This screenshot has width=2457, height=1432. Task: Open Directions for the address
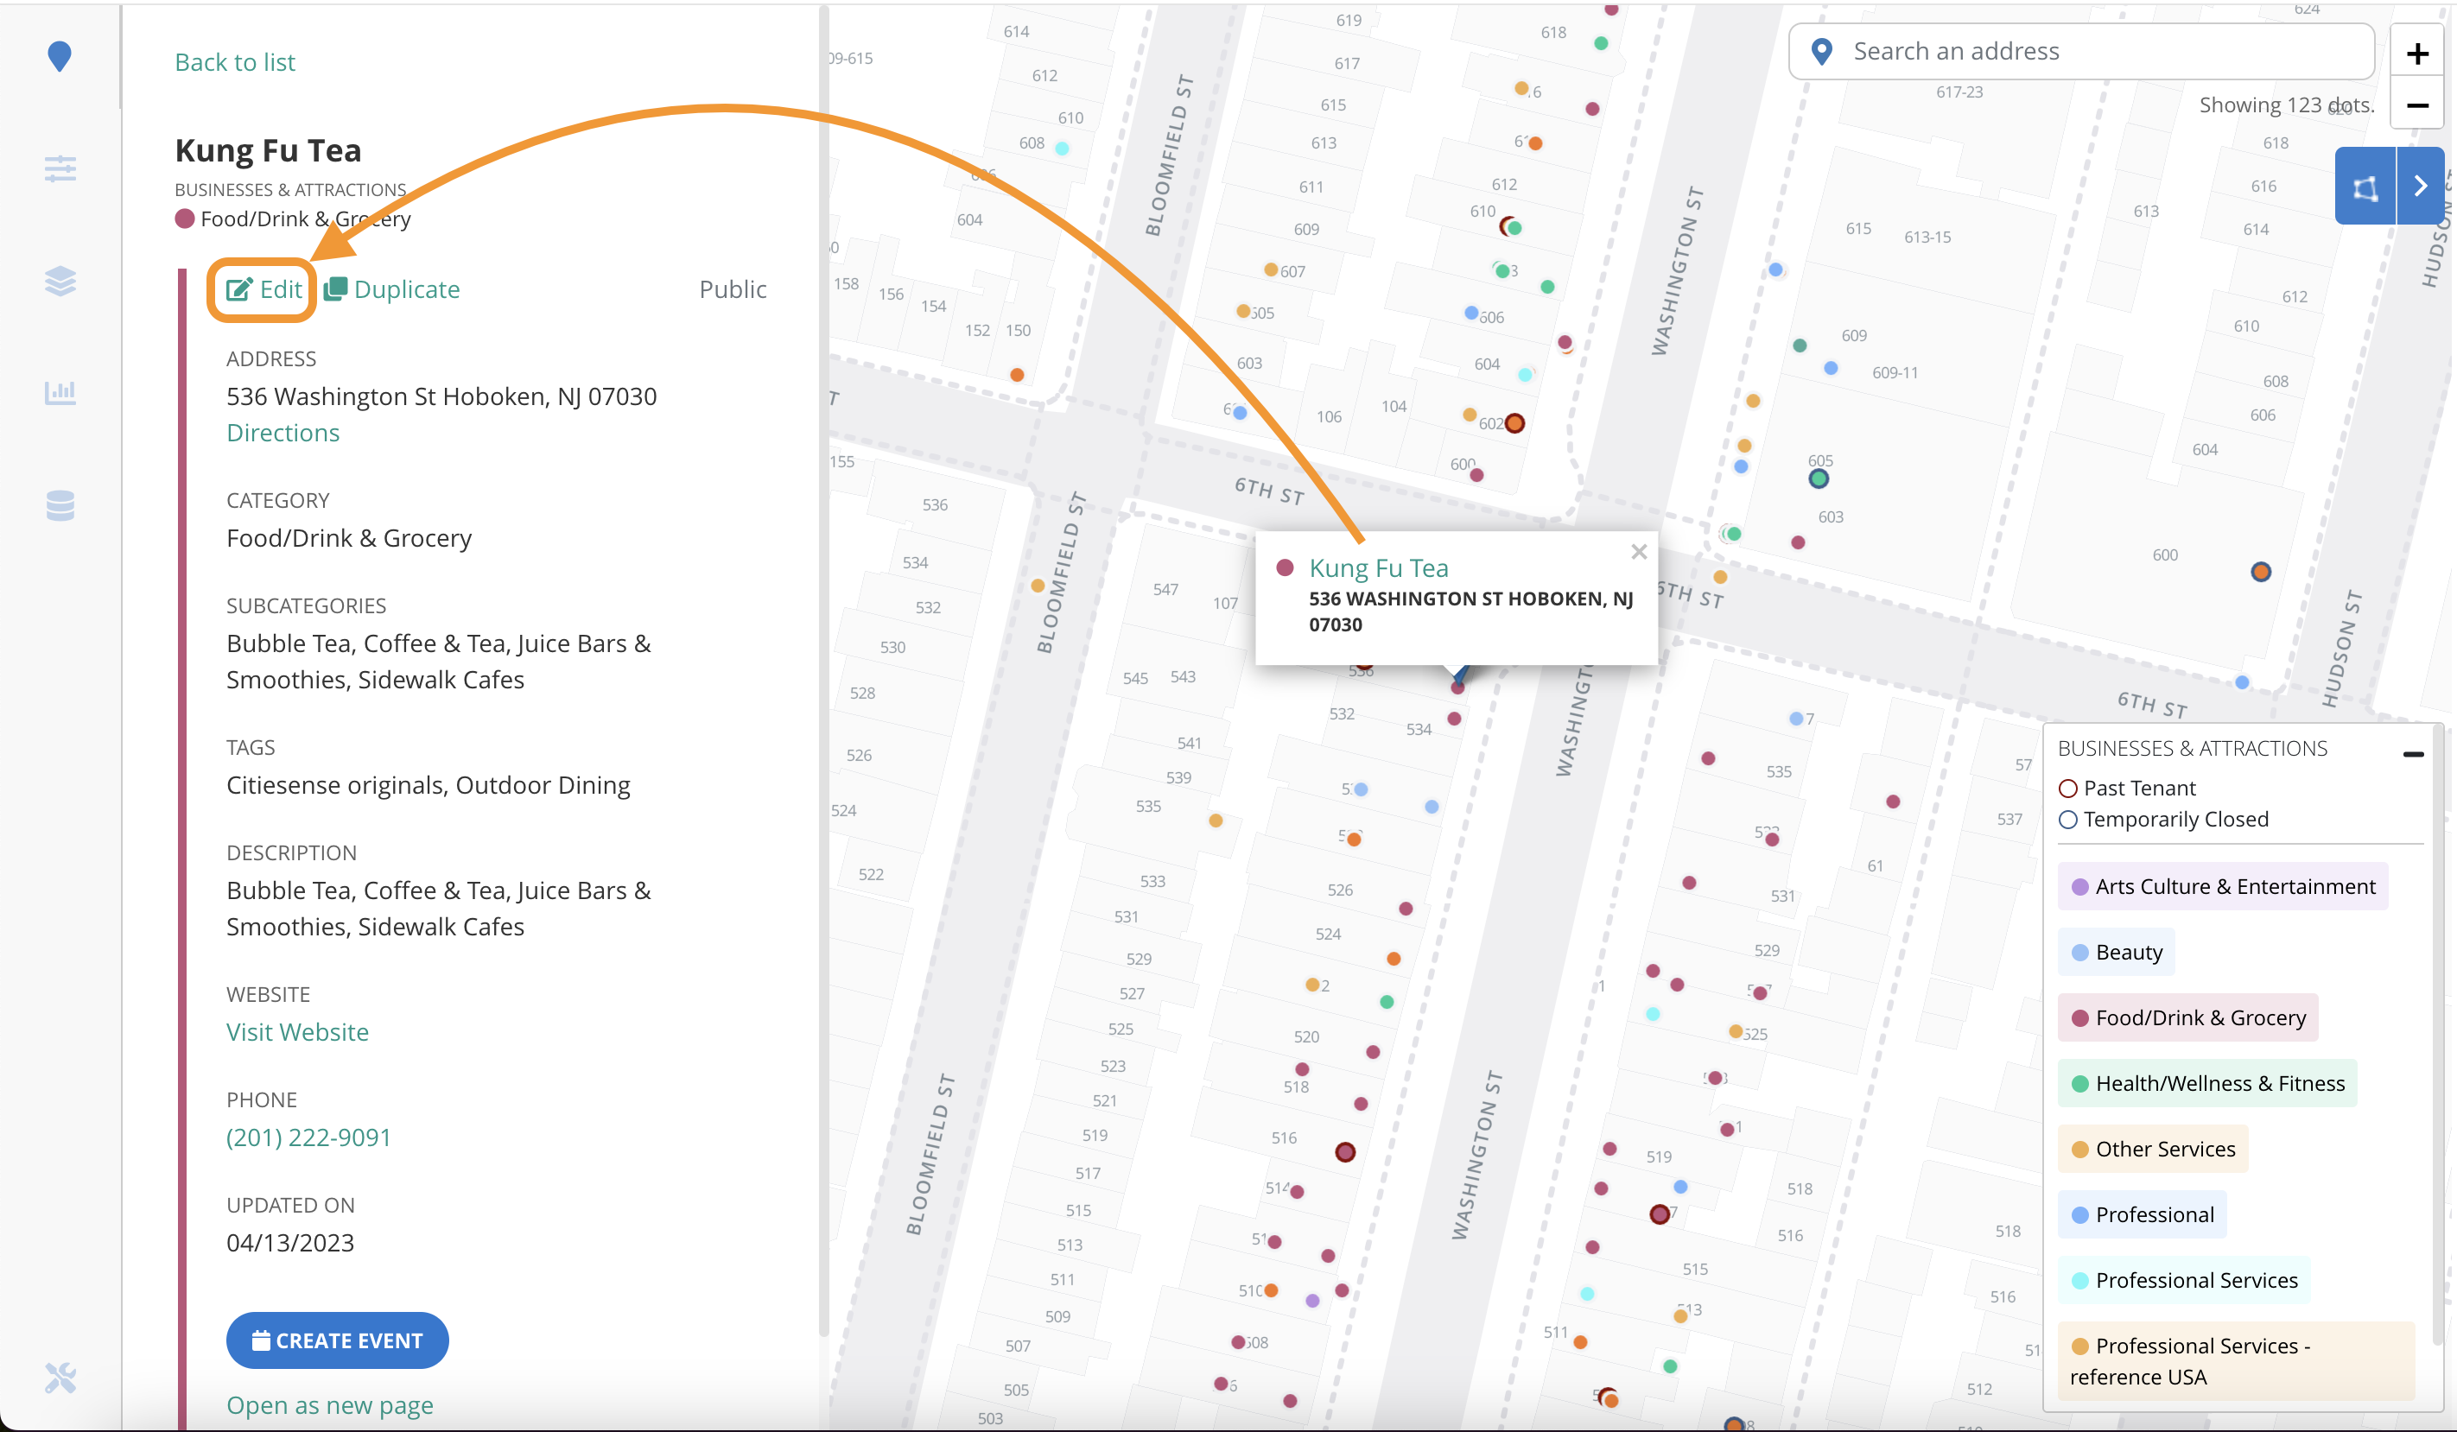[283, 433]
